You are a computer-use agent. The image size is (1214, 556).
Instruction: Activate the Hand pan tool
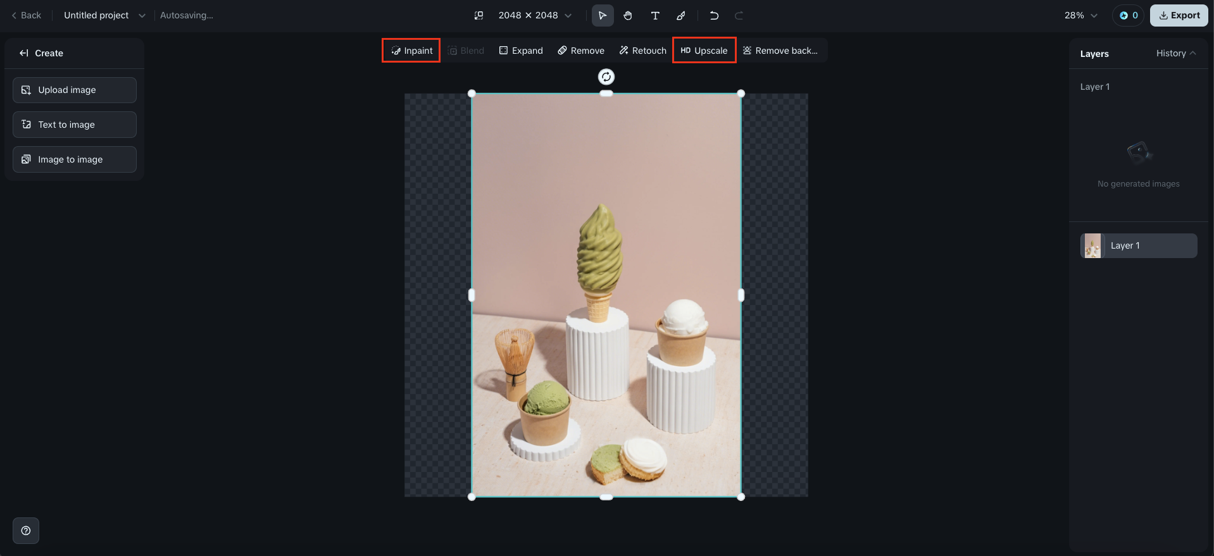(x=628, y=15)
